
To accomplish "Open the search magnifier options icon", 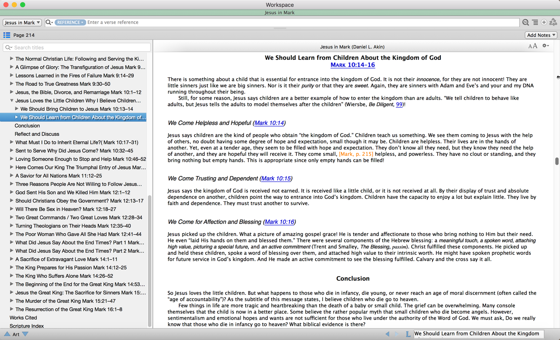I will [49, 23].
